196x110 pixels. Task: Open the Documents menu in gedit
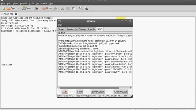42,3
